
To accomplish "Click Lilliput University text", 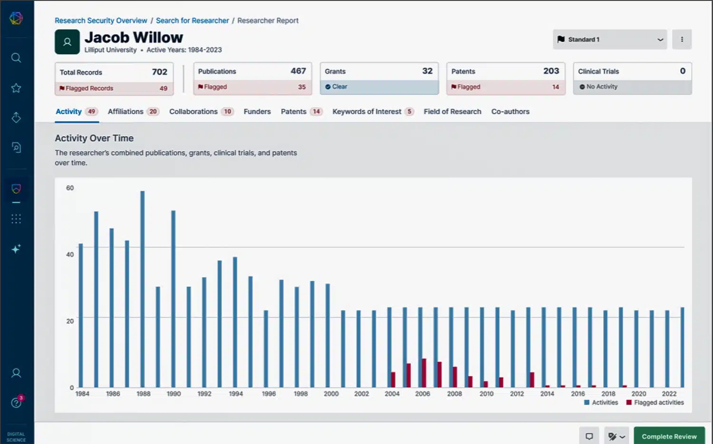I will tap(110, 50).
